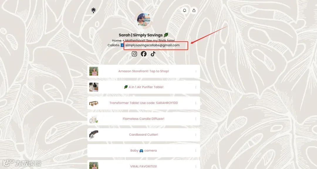
Task: Open Baby car camera link
Action: [144, 151]
